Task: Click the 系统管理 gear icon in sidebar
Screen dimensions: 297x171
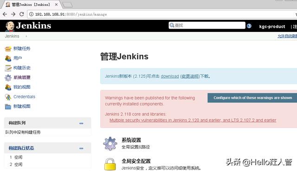Action: pos(8,77)
